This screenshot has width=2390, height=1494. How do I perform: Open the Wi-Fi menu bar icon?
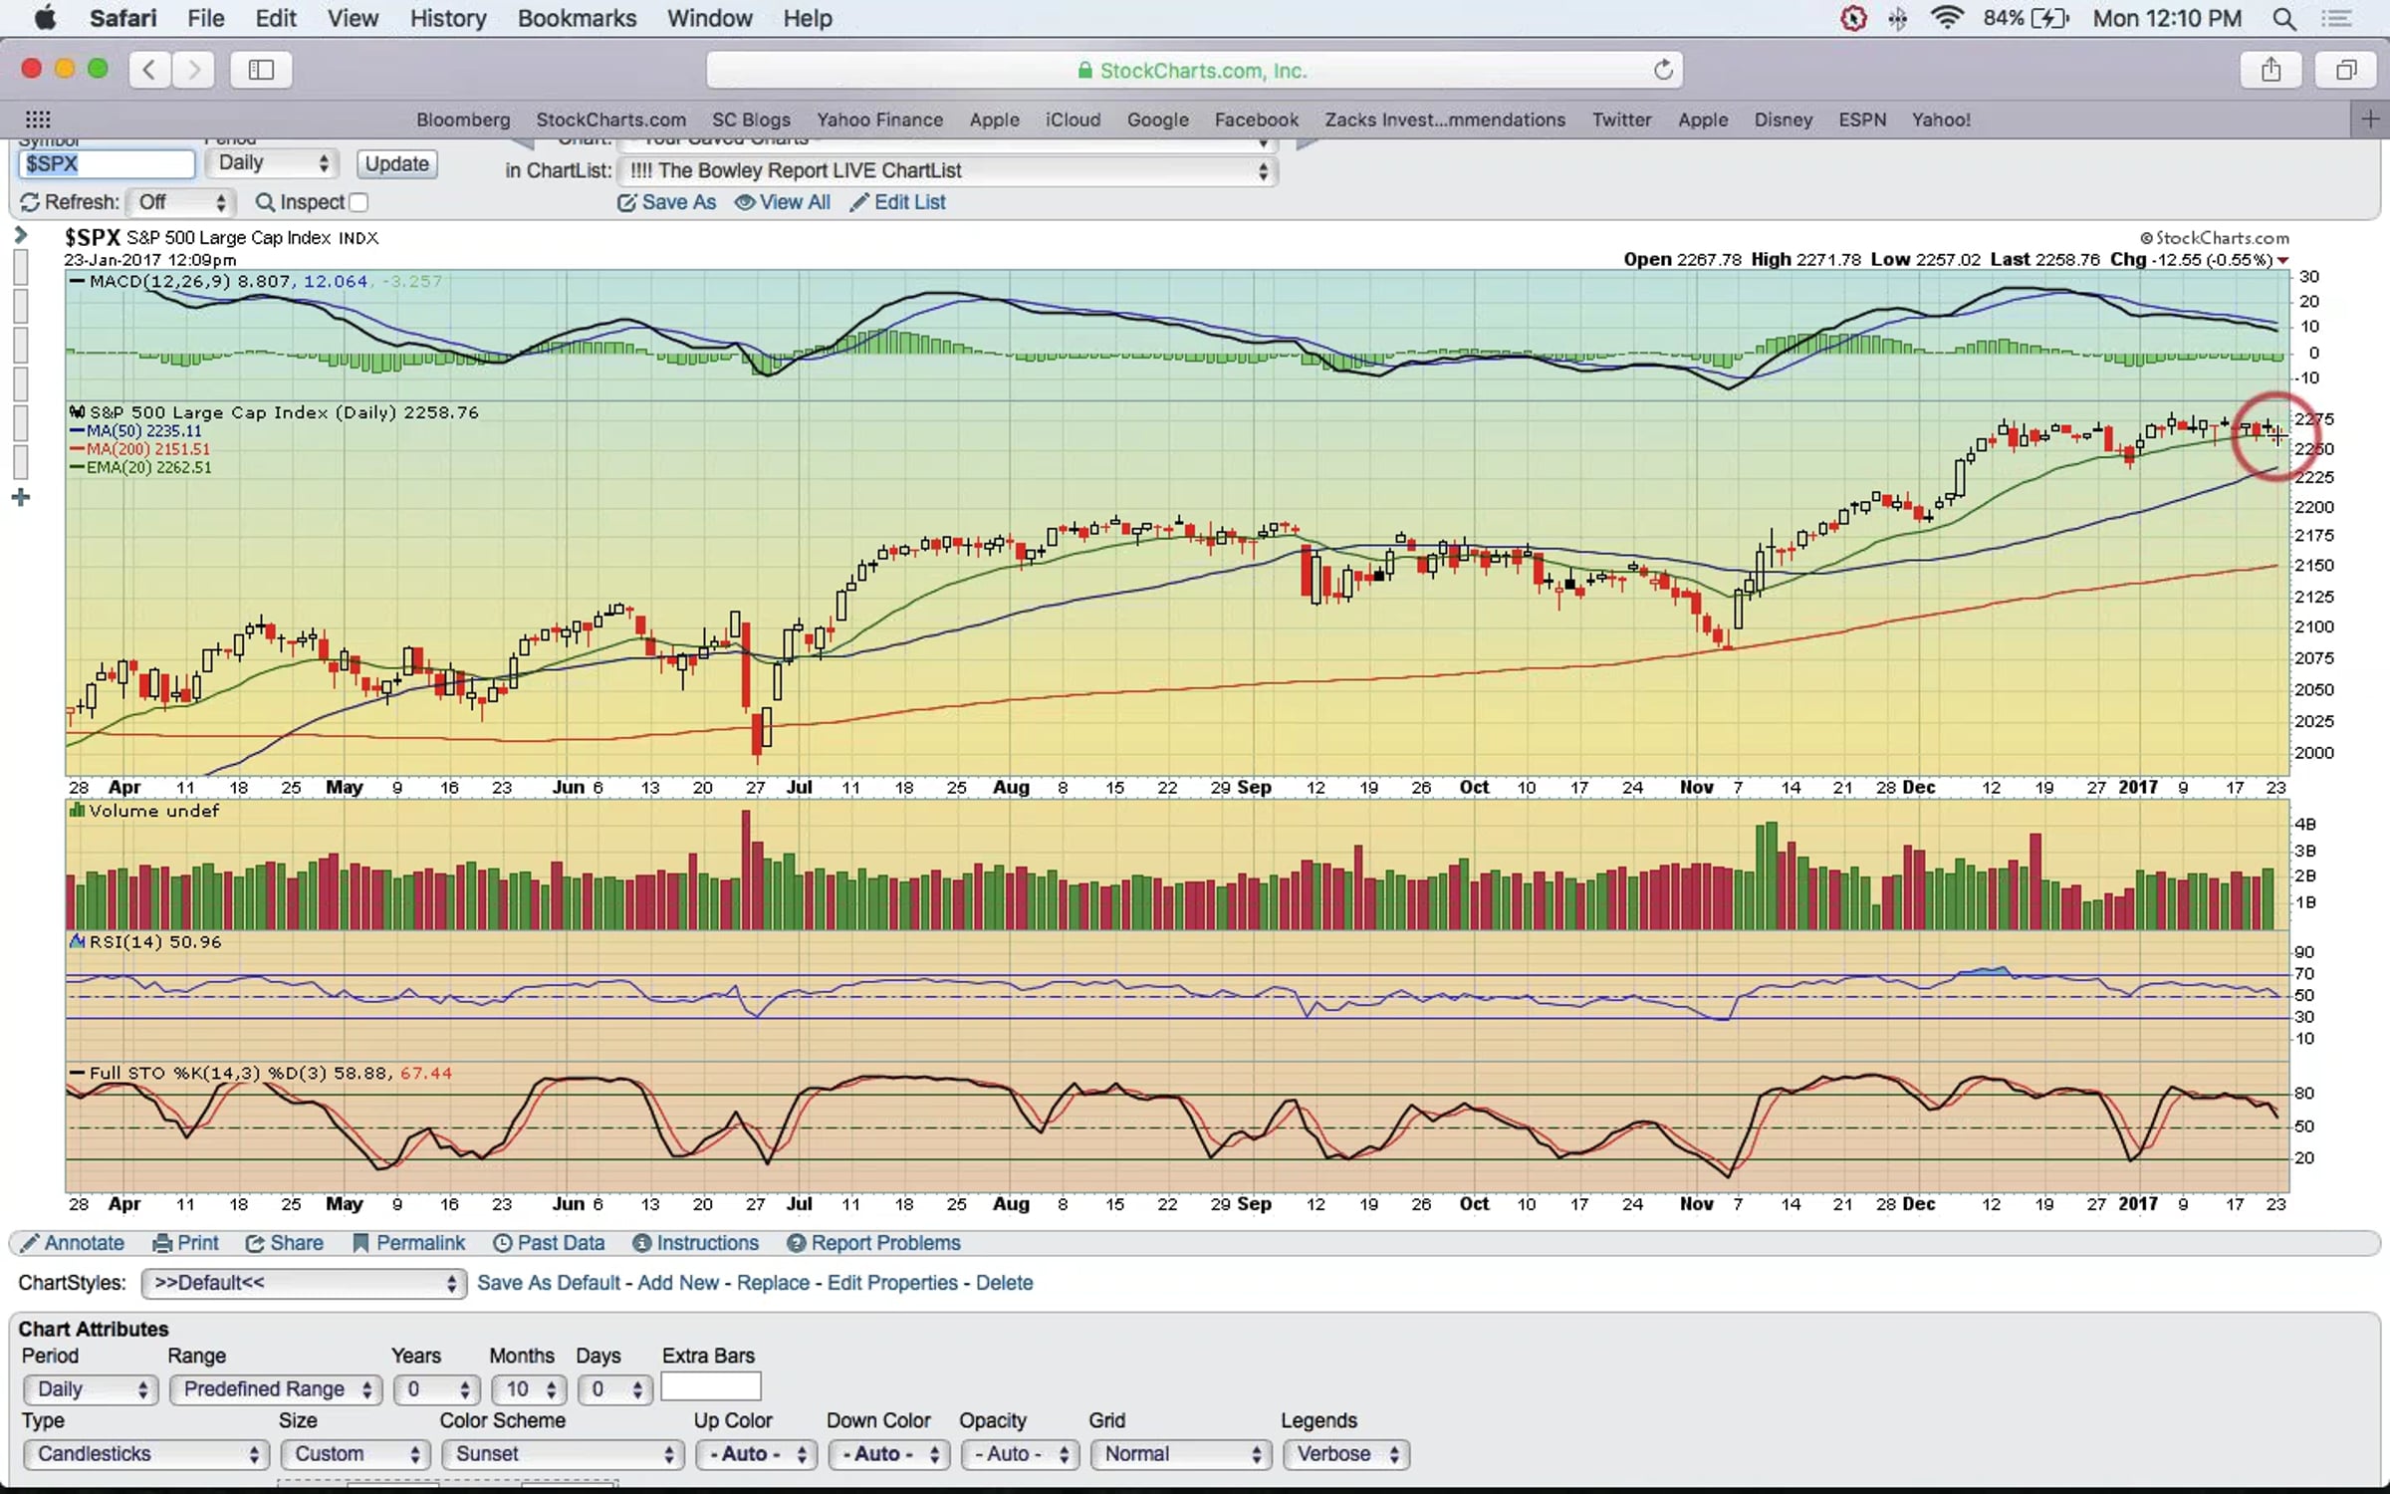point(1947,18)
